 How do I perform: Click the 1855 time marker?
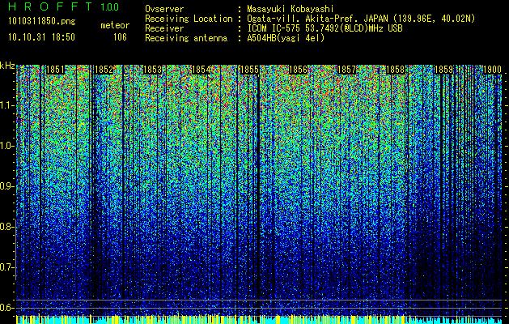249,70
